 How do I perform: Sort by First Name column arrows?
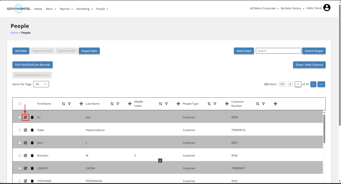(63, 104)
